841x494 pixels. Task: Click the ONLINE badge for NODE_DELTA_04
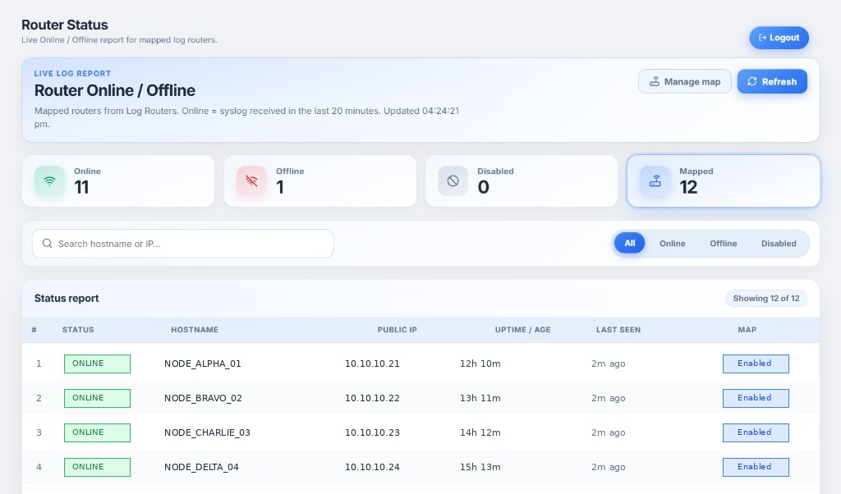97,467
